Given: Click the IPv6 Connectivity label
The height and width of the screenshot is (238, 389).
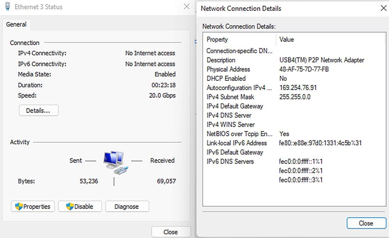Looking at the screenshot, I should pos(42,64).
